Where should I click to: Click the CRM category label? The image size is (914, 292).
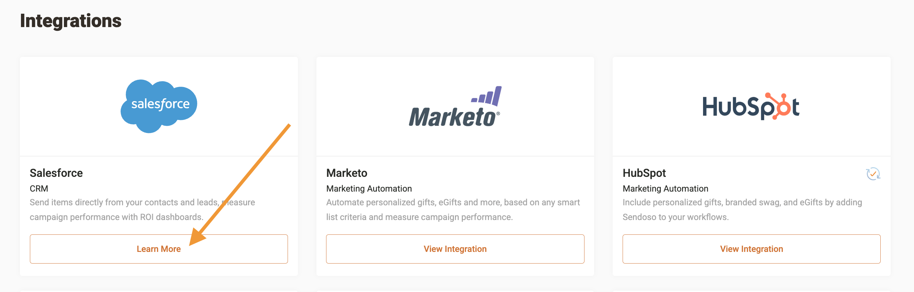tap(39, 188)
